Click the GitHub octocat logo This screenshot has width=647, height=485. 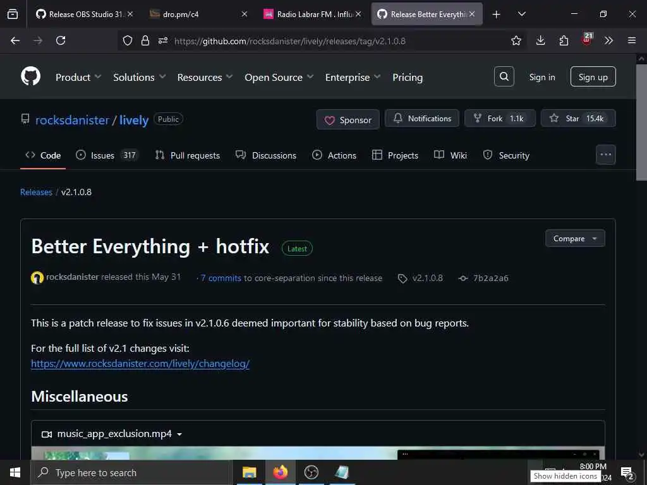(x=30, y=76)
